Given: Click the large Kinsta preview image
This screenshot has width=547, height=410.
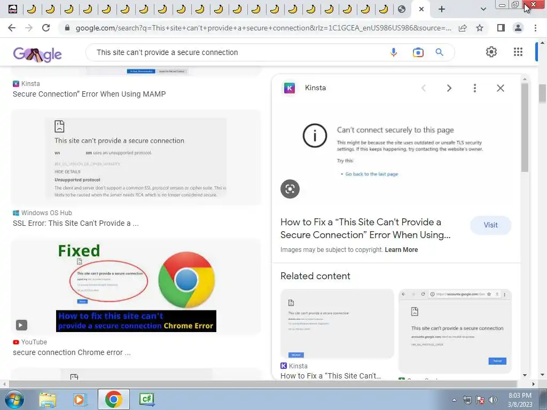Looking at the screenshot, I should coord(396,153).
